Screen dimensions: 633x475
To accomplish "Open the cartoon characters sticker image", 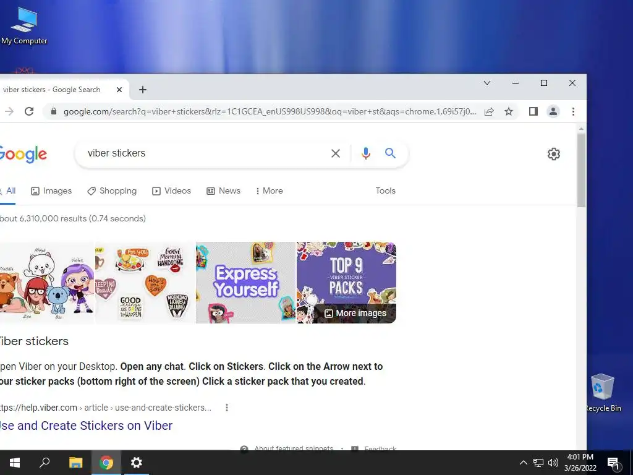I will tap(47, 283).
